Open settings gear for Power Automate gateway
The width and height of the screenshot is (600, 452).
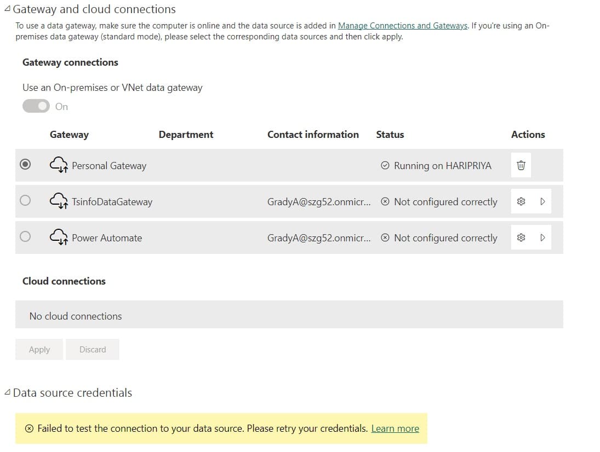coord(521,237)
